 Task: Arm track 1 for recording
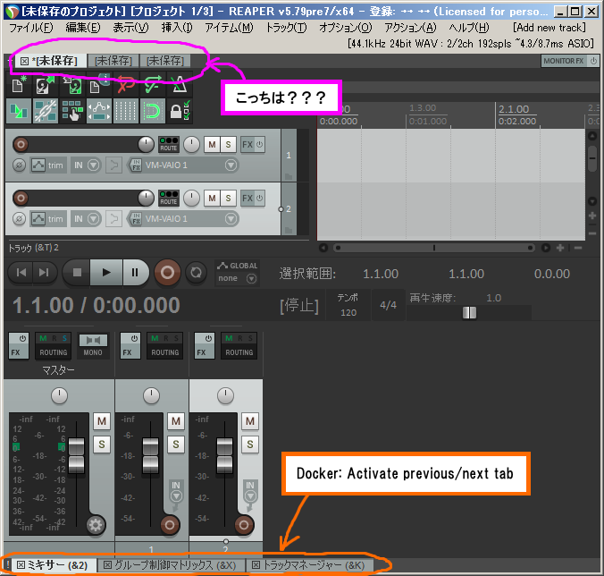click(21, 145)
